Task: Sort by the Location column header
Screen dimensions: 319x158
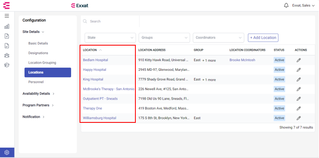Action: coord(92,50)
